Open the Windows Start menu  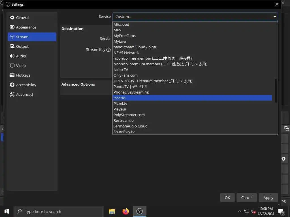coord(7,211)
